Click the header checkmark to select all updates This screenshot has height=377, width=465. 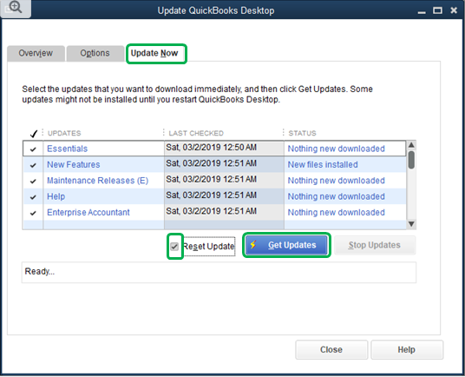pos(34,134)
